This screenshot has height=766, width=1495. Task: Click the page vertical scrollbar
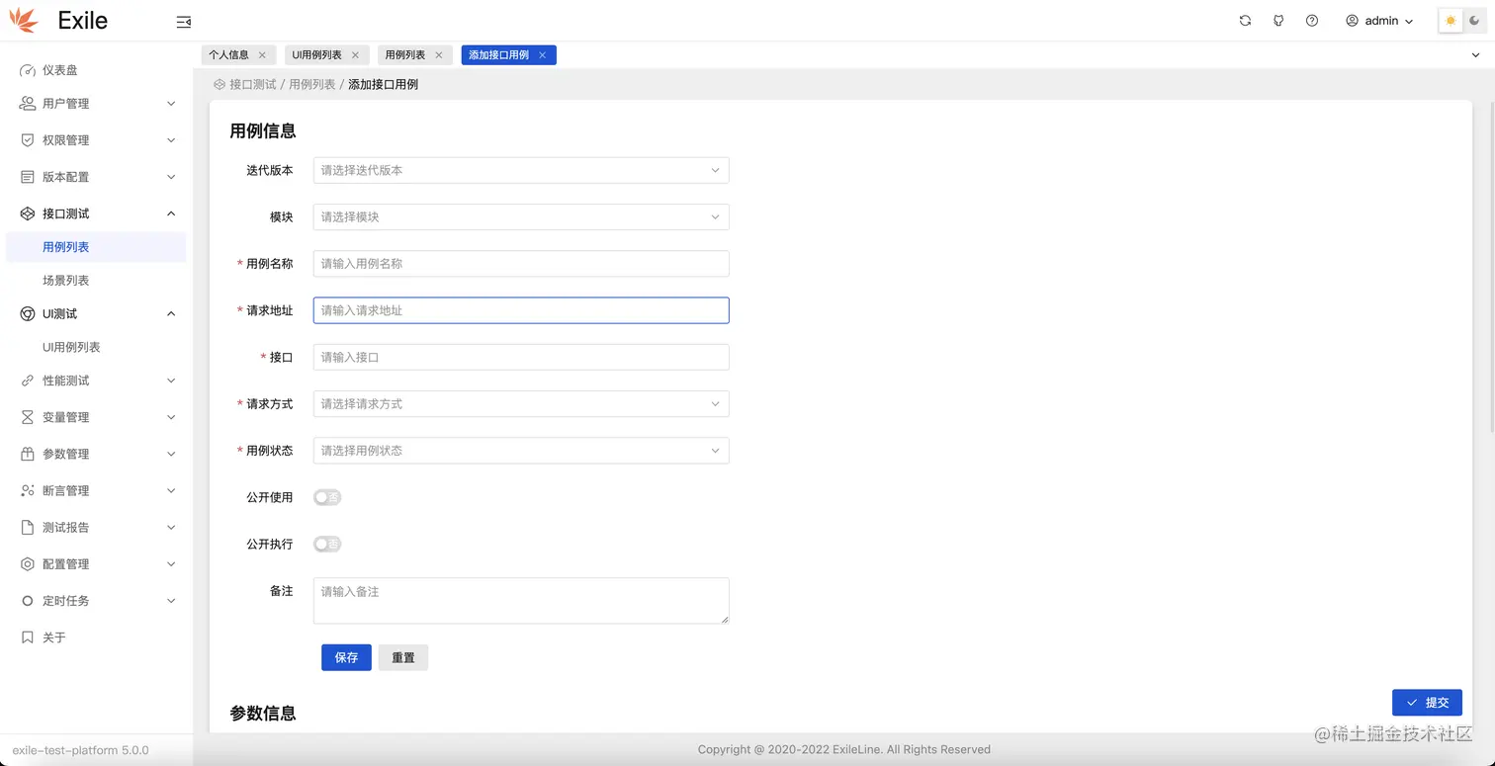(x=1490, y=267)
